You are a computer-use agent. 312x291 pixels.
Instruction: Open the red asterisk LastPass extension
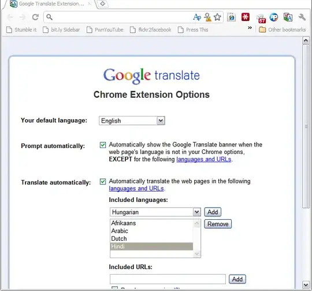coord(246,17)
